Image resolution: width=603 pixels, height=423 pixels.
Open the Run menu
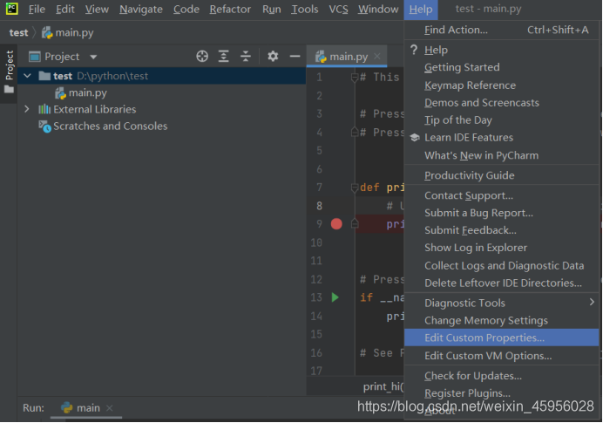[271, 10]
